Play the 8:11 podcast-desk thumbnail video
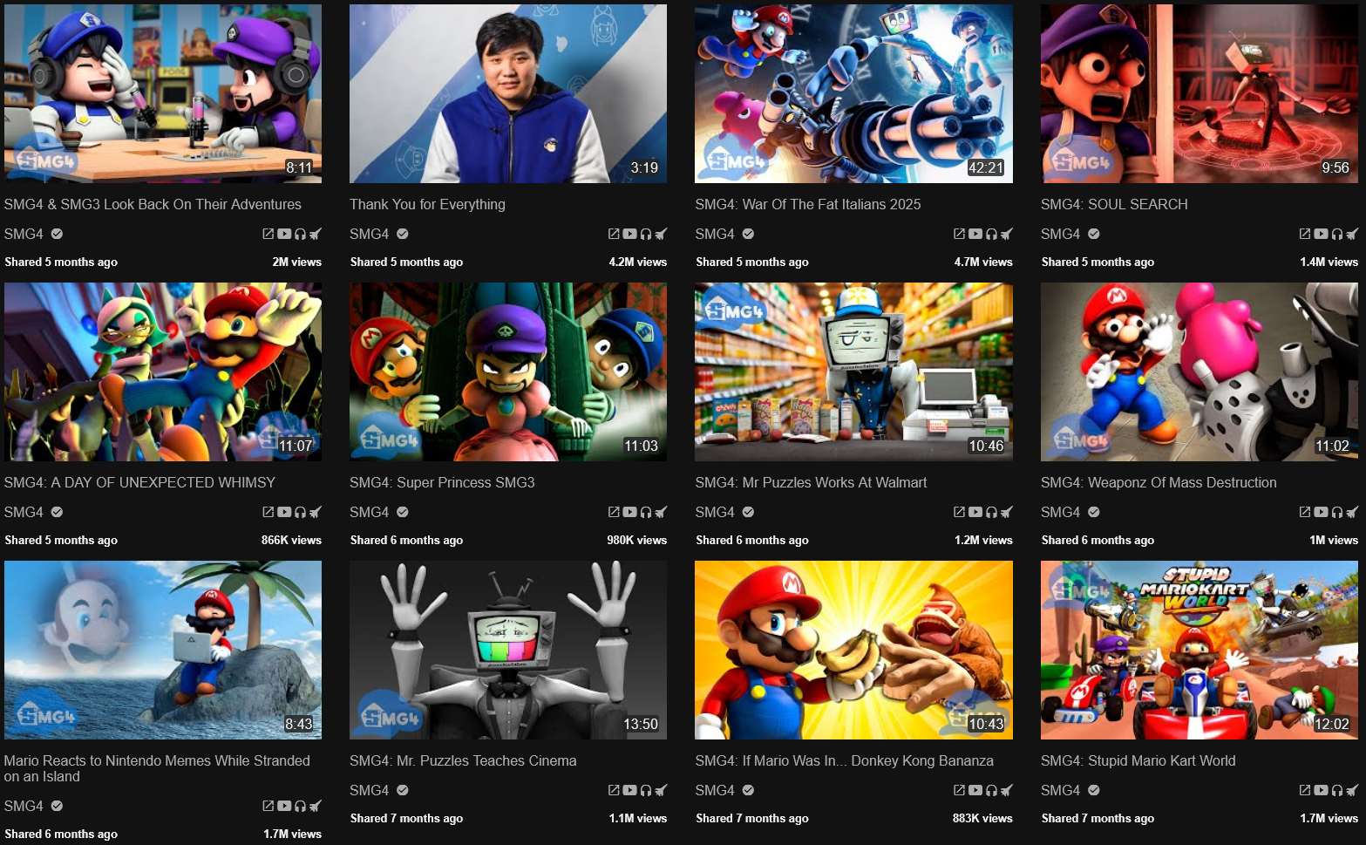The width and height of the screenshot is (1366, 845). tap(163, 93)
